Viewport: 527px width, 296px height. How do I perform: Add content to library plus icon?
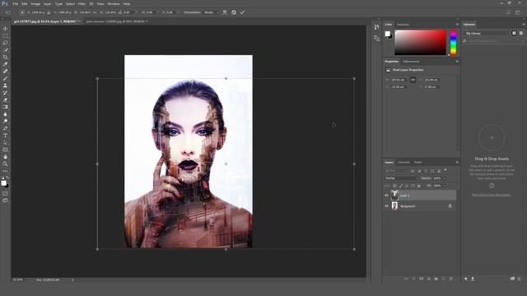[x=466, y=279]
